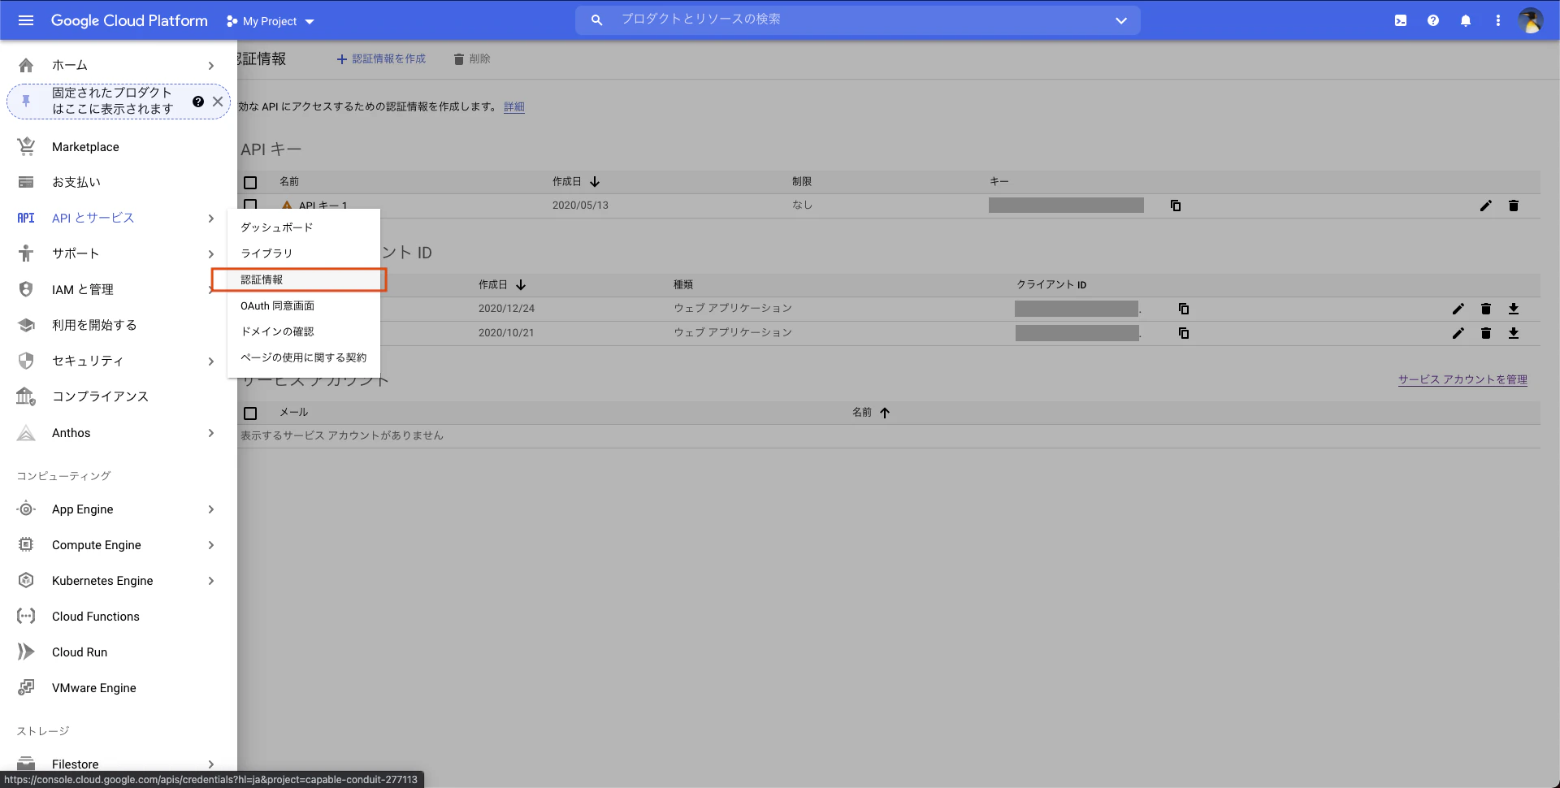The image size is (1560, 788).
Task: Open ライブラリ from the API menu
Action: (265, 253)
